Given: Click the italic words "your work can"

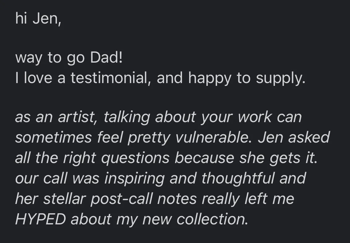Looking at the screenshot, I should pyautogui.click(x=251, y=117).
